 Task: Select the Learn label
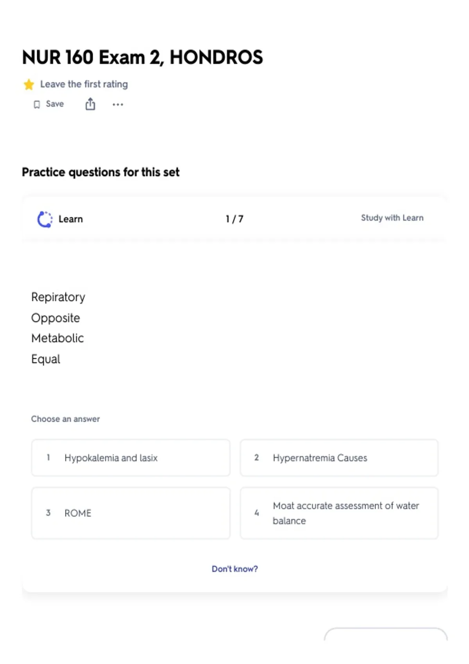(x=71, y=219)
